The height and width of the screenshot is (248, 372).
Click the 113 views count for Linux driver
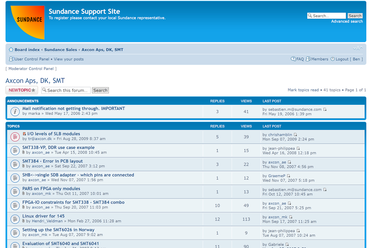(246, 219)
